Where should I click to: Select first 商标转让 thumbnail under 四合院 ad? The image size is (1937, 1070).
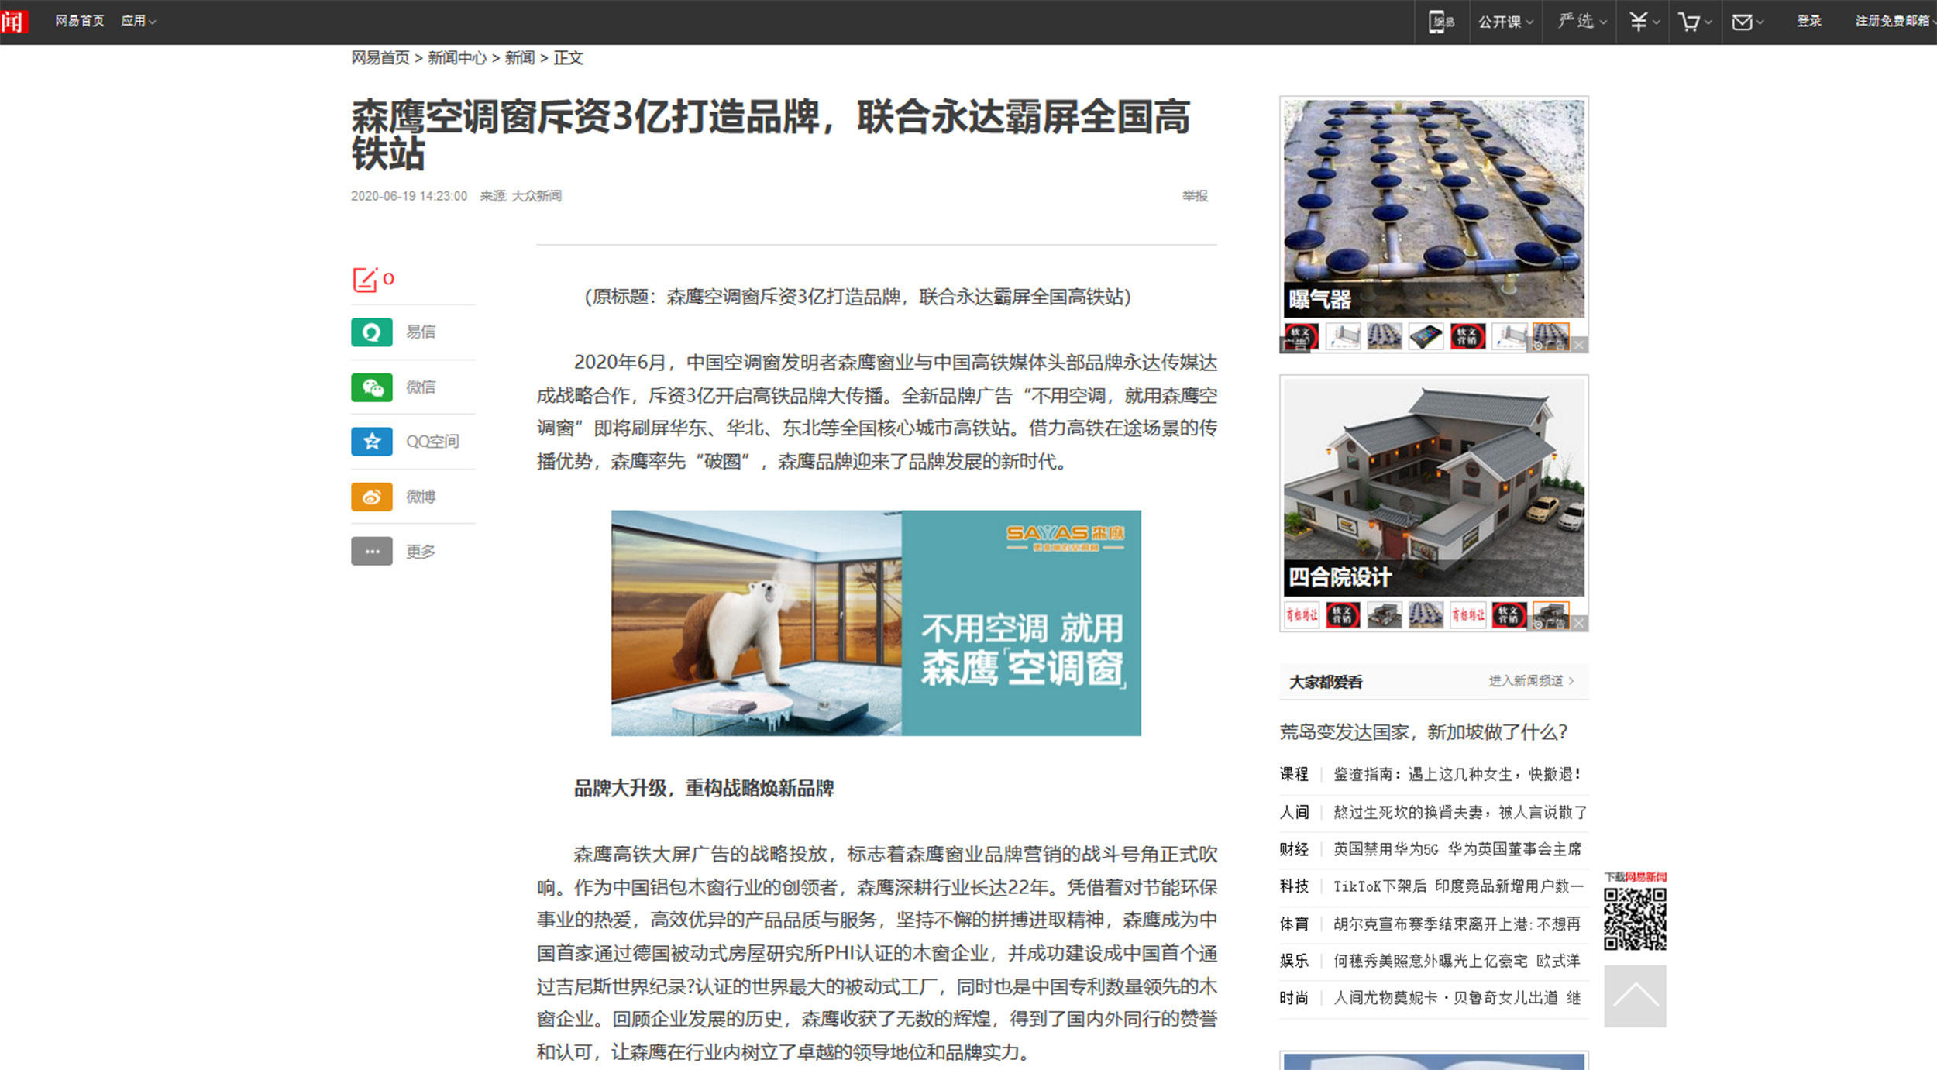tap(1301, 616)
